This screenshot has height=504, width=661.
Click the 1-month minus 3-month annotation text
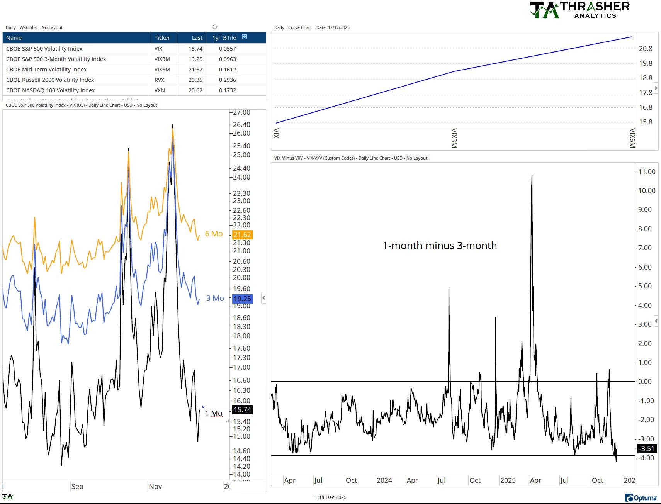(440, 246)
